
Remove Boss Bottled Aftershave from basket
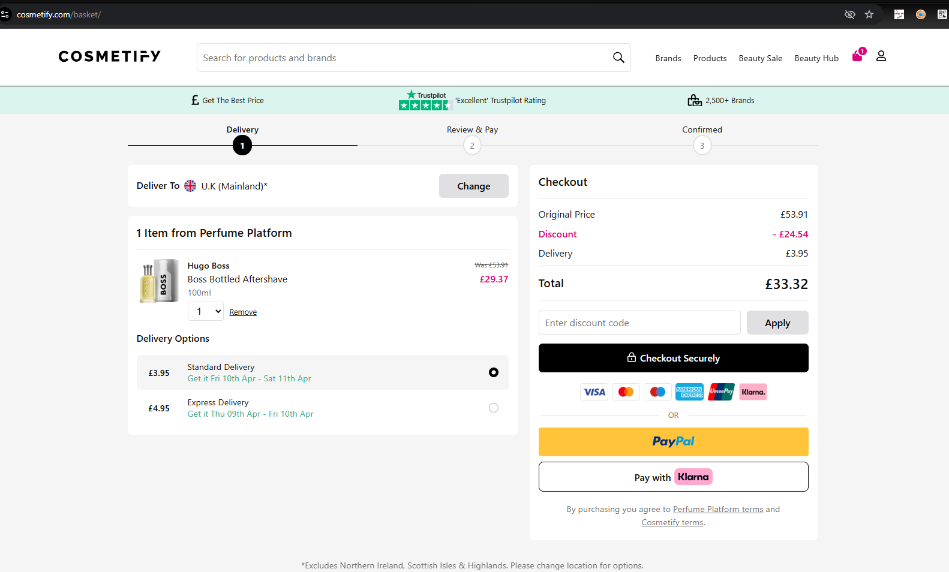pyautogui.click(x=243, y=312)
